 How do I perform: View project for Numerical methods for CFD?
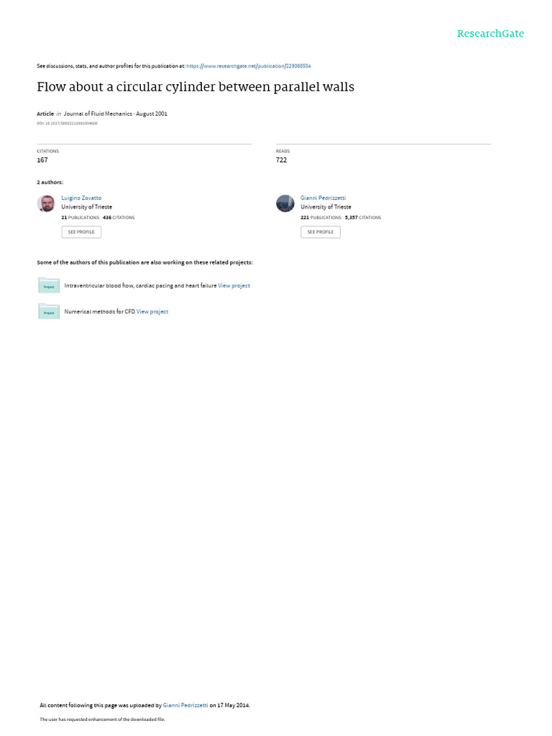(152, 312)
